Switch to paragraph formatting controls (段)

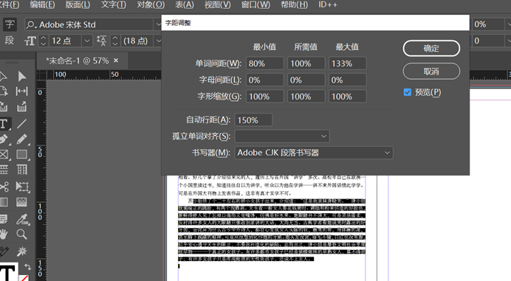(x=10, y=41)
